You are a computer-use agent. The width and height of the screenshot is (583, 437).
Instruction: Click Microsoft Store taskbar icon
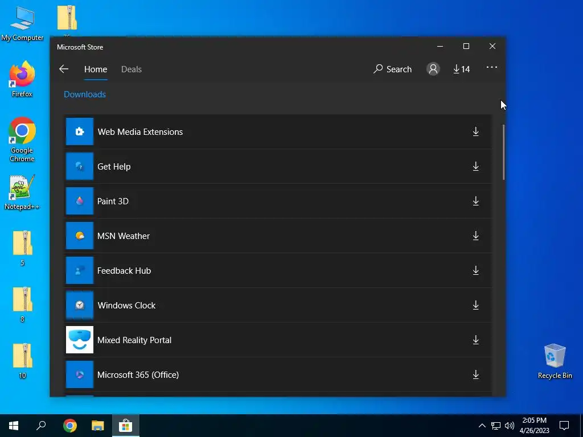[x=126, y=426]
